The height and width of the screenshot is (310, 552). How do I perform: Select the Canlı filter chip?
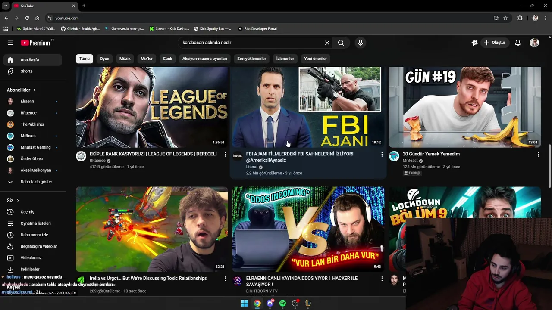tap(167, 59)
